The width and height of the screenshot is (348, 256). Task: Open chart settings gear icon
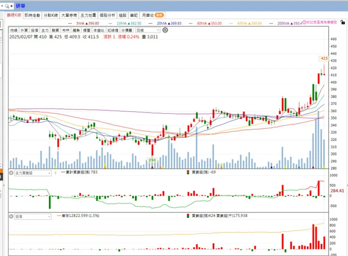tap(165, 30)
